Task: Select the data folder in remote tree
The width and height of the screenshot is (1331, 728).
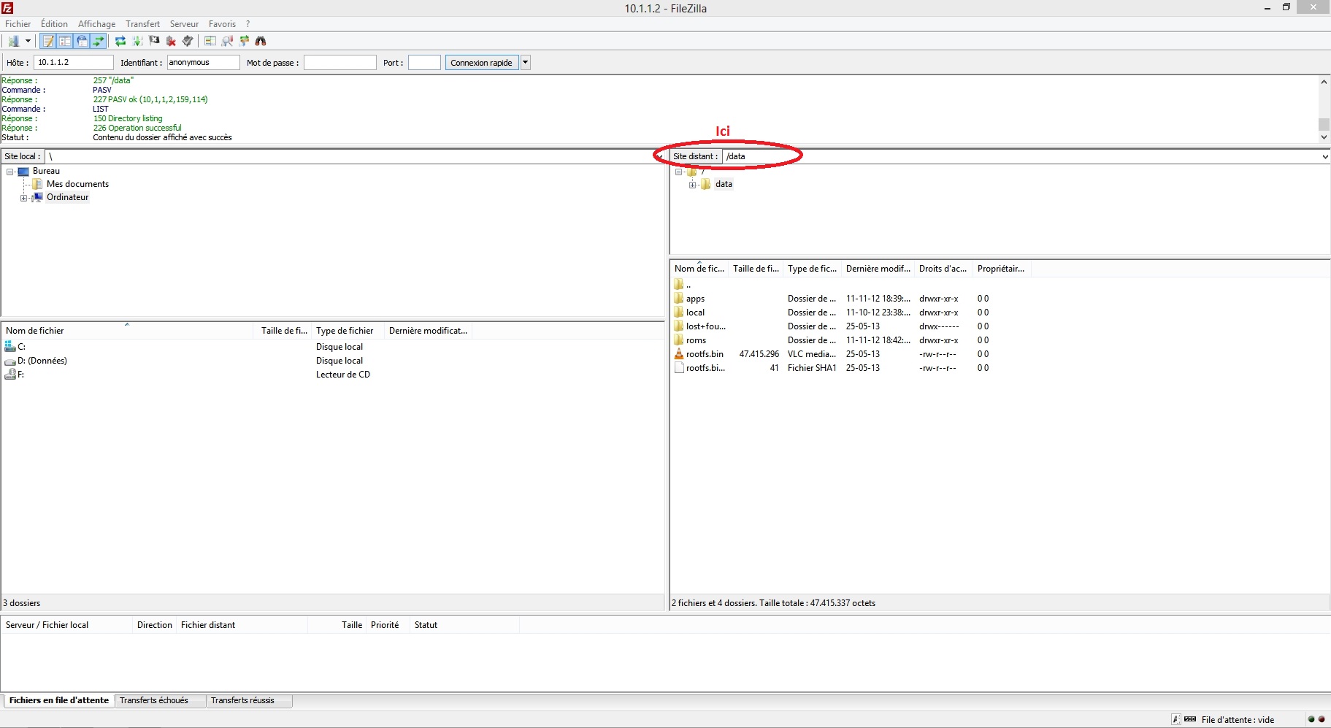Action: click(724, 184)
